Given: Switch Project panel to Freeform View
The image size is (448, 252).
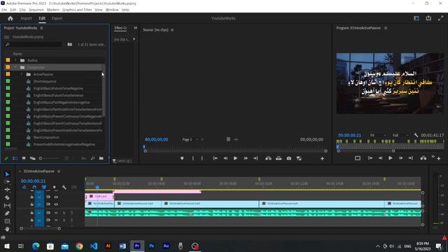Looking at the screenshot, I should point(33,158).
